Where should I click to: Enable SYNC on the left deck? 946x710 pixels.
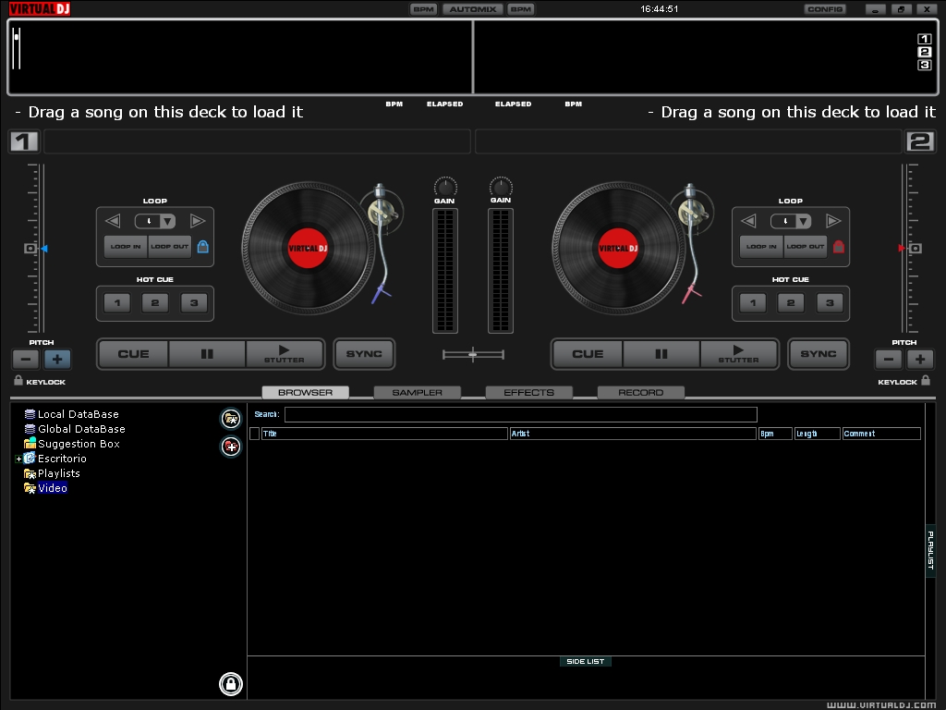click(363, 353)
